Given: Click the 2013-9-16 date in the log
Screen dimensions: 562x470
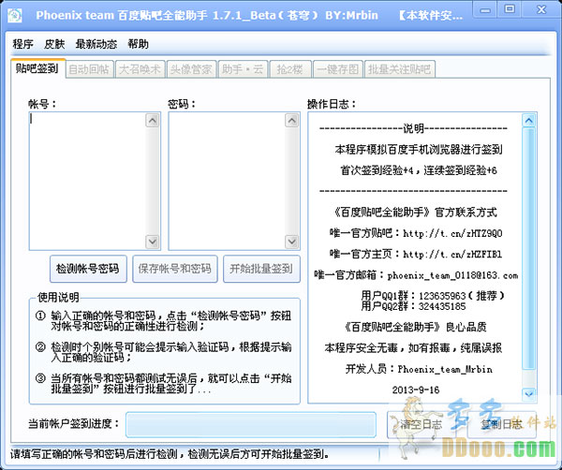Looking at the screenshot, I should click(x=416, y=389).
